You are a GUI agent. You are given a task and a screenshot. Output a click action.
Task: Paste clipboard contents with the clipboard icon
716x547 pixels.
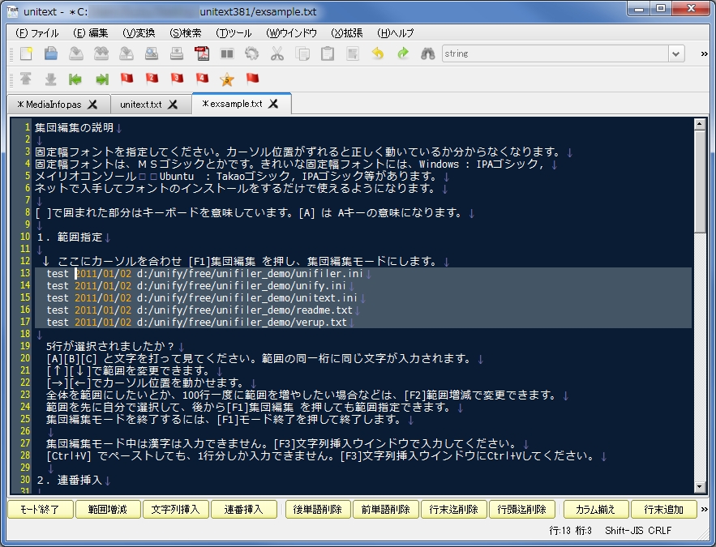click(326, 53)
